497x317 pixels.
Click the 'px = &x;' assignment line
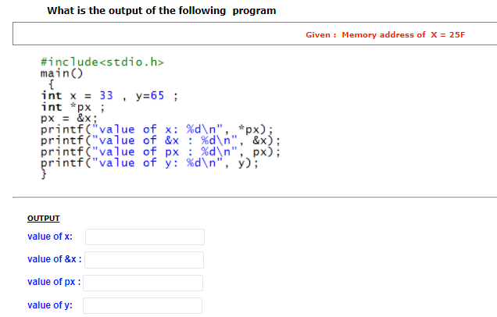(69, 118)
